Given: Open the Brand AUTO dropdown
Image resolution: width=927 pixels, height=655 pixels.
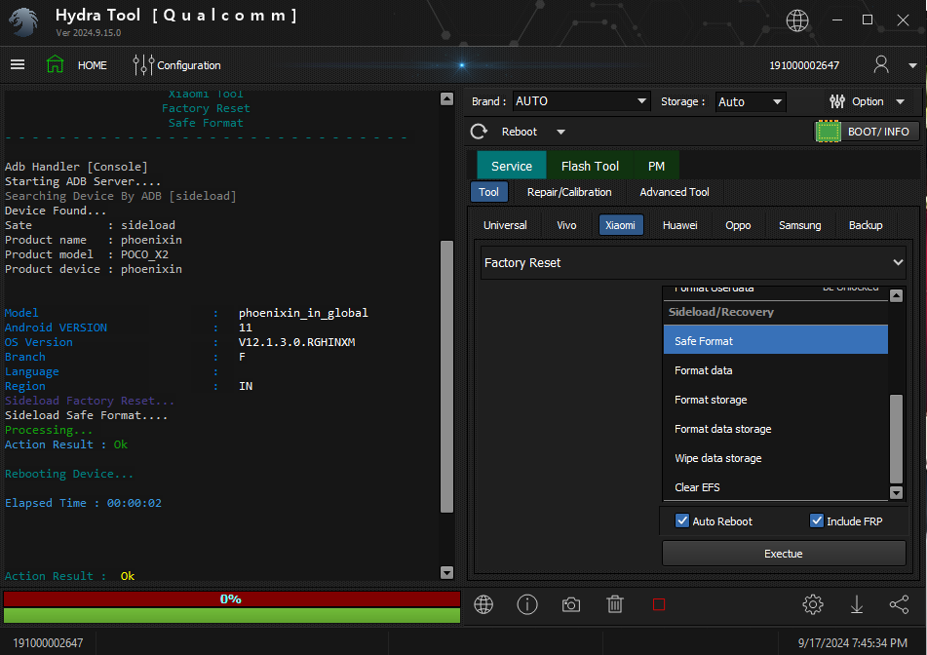Looking at the screenshot, I should coord(581,101).
